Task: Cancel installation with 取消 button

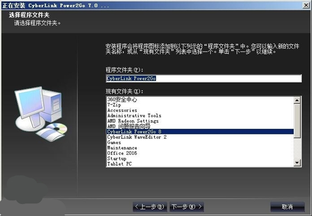Action: click(x=288, y=207)
